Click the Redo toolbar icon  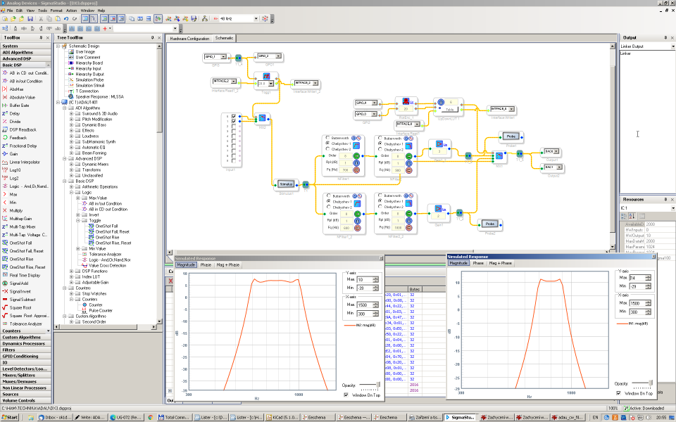pyautogui.click(x=75, y=19)
